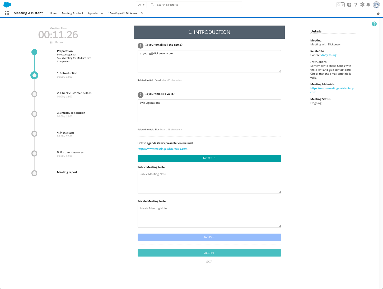Viewport: 383px width, 289px height.
Task: Open the Meeting Materials link in Details
Action: click(332, 90)
